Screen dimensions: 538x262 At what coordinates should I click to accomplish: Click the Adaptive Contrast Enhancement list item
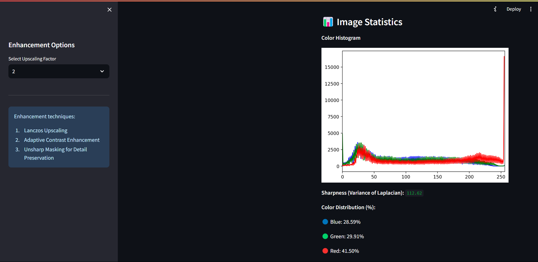[x=62, y=140]
